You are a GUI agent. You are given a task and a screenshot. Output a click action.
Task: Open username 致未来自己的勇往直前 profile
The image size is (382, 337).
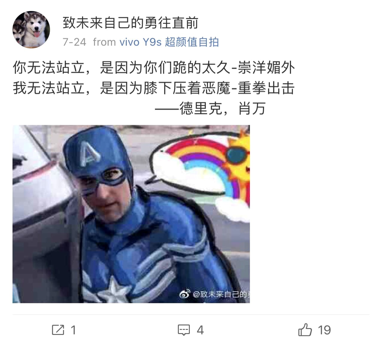pos(130,23)
